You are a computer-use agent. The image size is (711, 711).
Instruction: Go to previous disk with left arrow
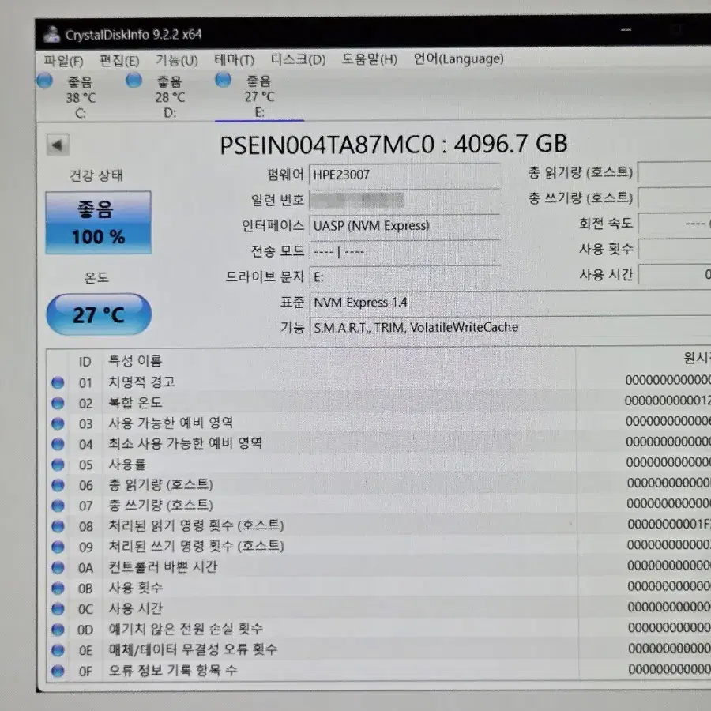click(x=58, y=145)
